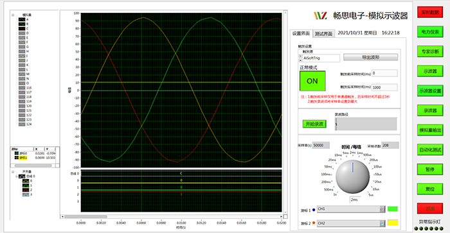Switch to the 设置界面 tab

point(301,33)
